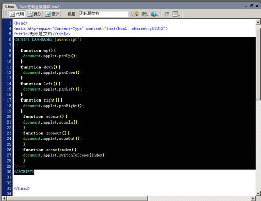The height and width of the screenshot is (201, 261).
Task: Switch to the 代码 (Code) view
Action: (x=17, y=14)
